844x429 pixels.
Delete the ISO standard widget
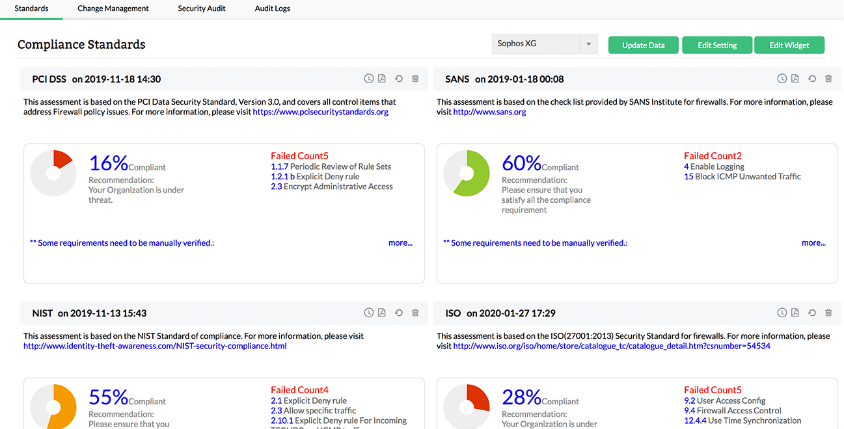coord(828,313)
